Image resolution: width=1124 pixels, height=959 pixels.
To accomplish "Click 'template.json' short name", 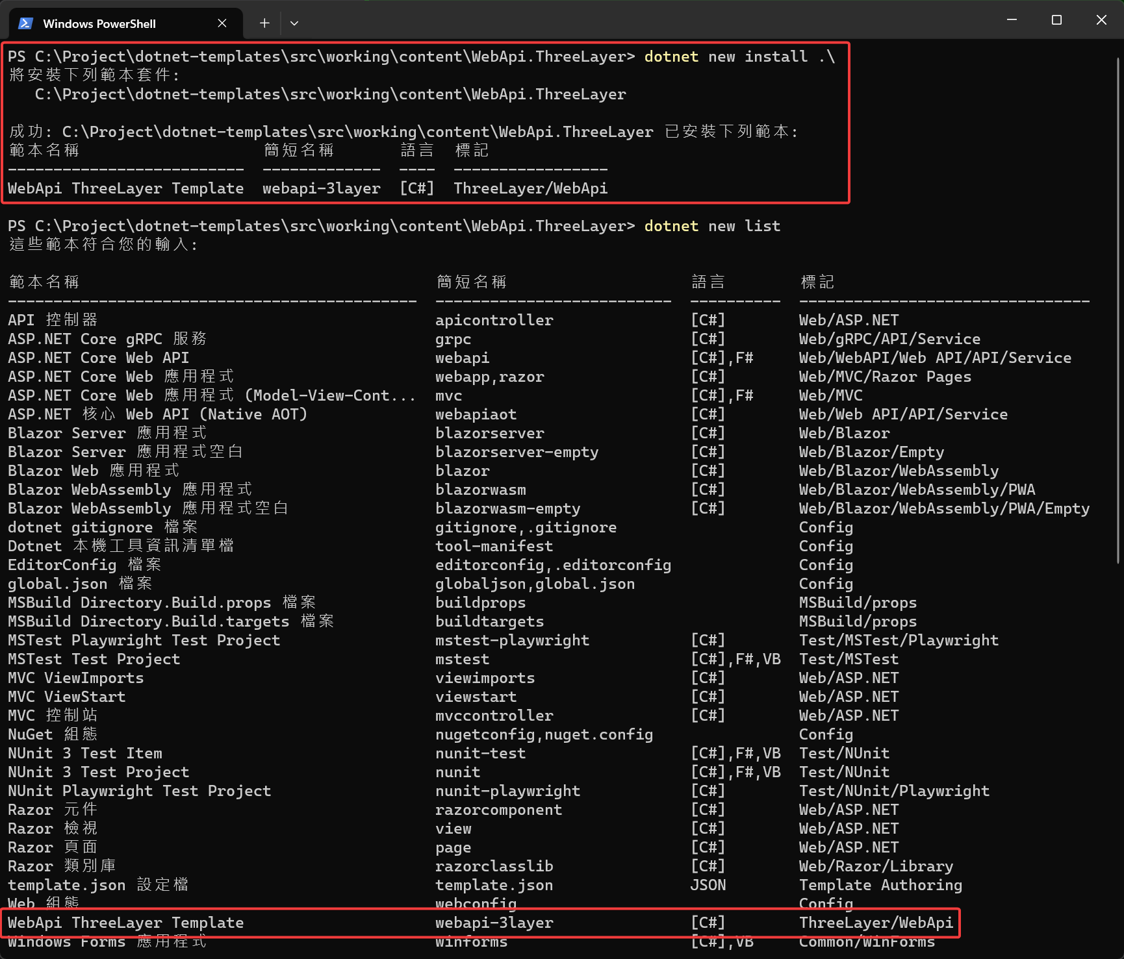I will pyautogui.click(x=494, y=886).
